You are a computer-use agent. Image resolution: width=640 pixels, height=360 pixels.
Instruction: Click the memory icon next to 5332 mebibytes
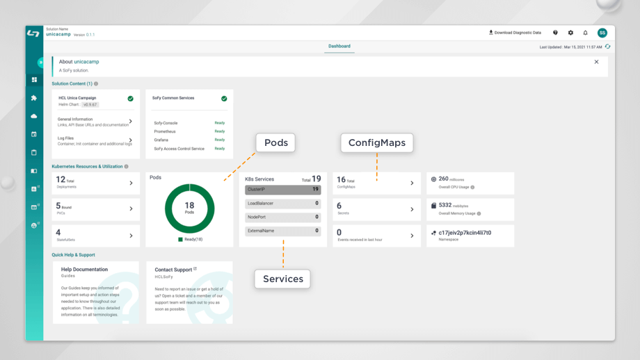click(x=433, y=206)
